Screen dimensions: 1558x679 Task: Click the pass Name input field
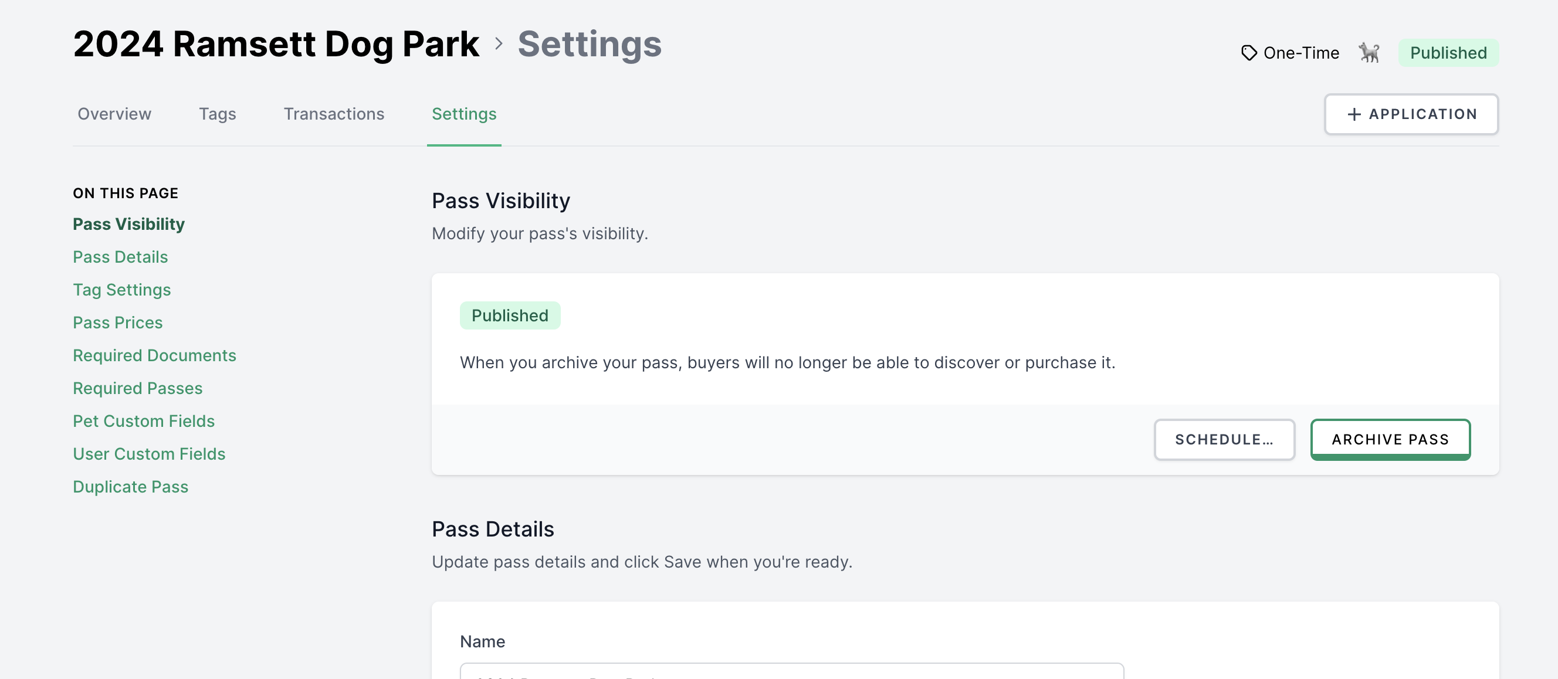791,671
